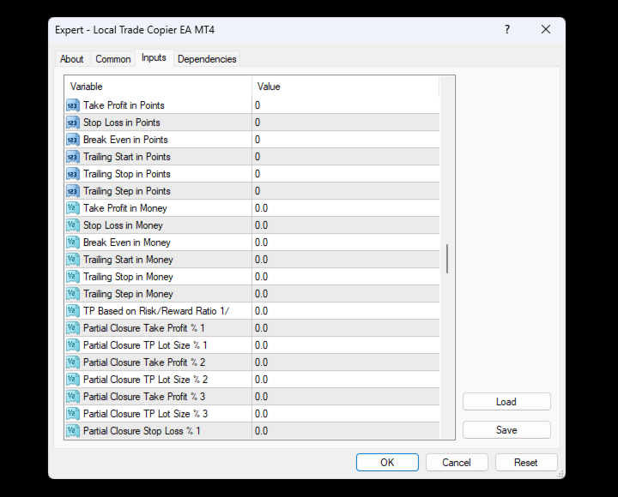Close the Expert dialog window
The height and width of the screenshot is (497, 618).
pos(546,29)
